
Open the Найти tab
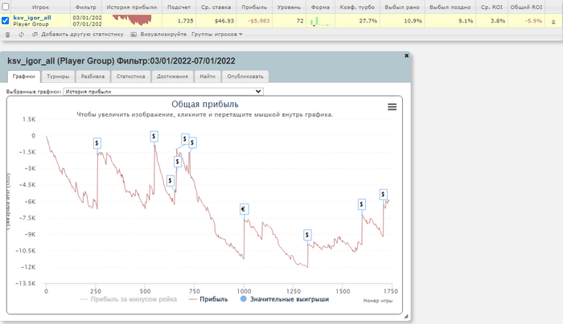click(208, 76)
